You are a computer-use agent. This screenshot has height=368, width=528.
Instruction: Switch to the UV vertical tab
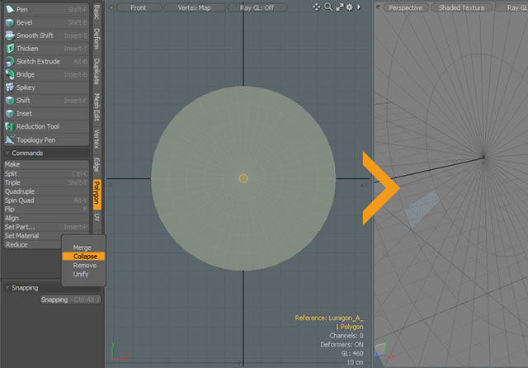click(97, 217)
